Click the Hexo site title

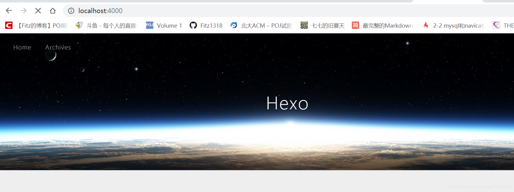287,103
